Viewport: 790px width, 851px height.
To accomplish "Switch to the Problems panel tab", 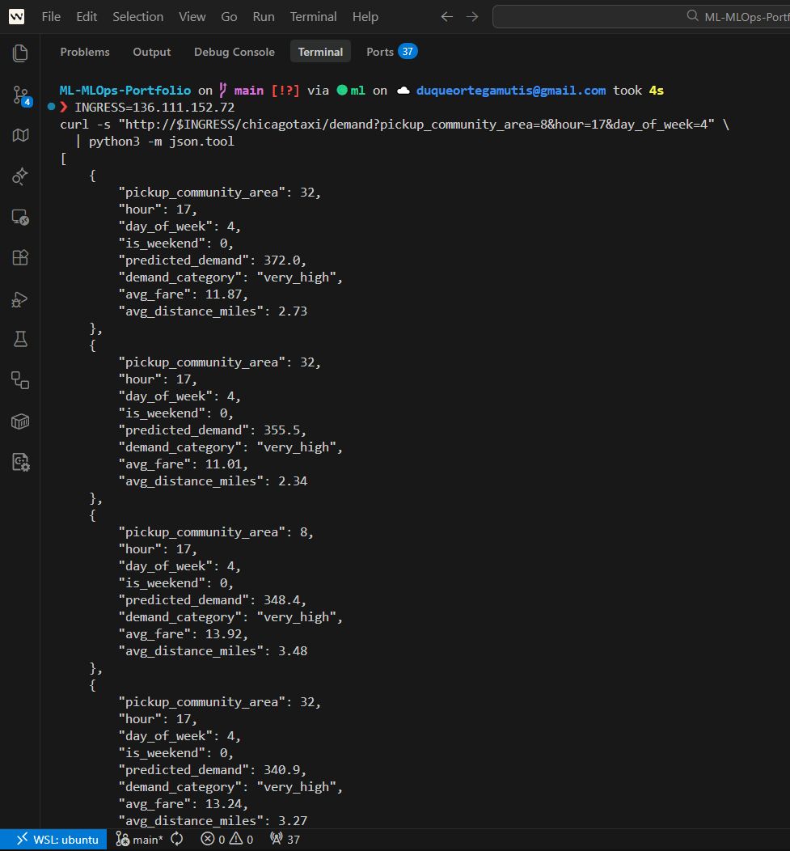I will tap(85, 52).
